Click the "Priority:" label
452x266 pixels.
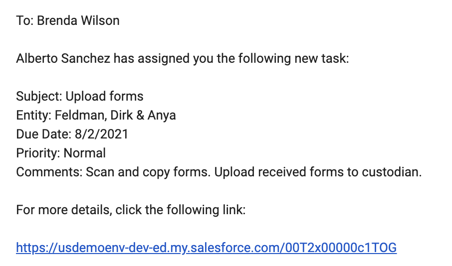pos(38,153)
